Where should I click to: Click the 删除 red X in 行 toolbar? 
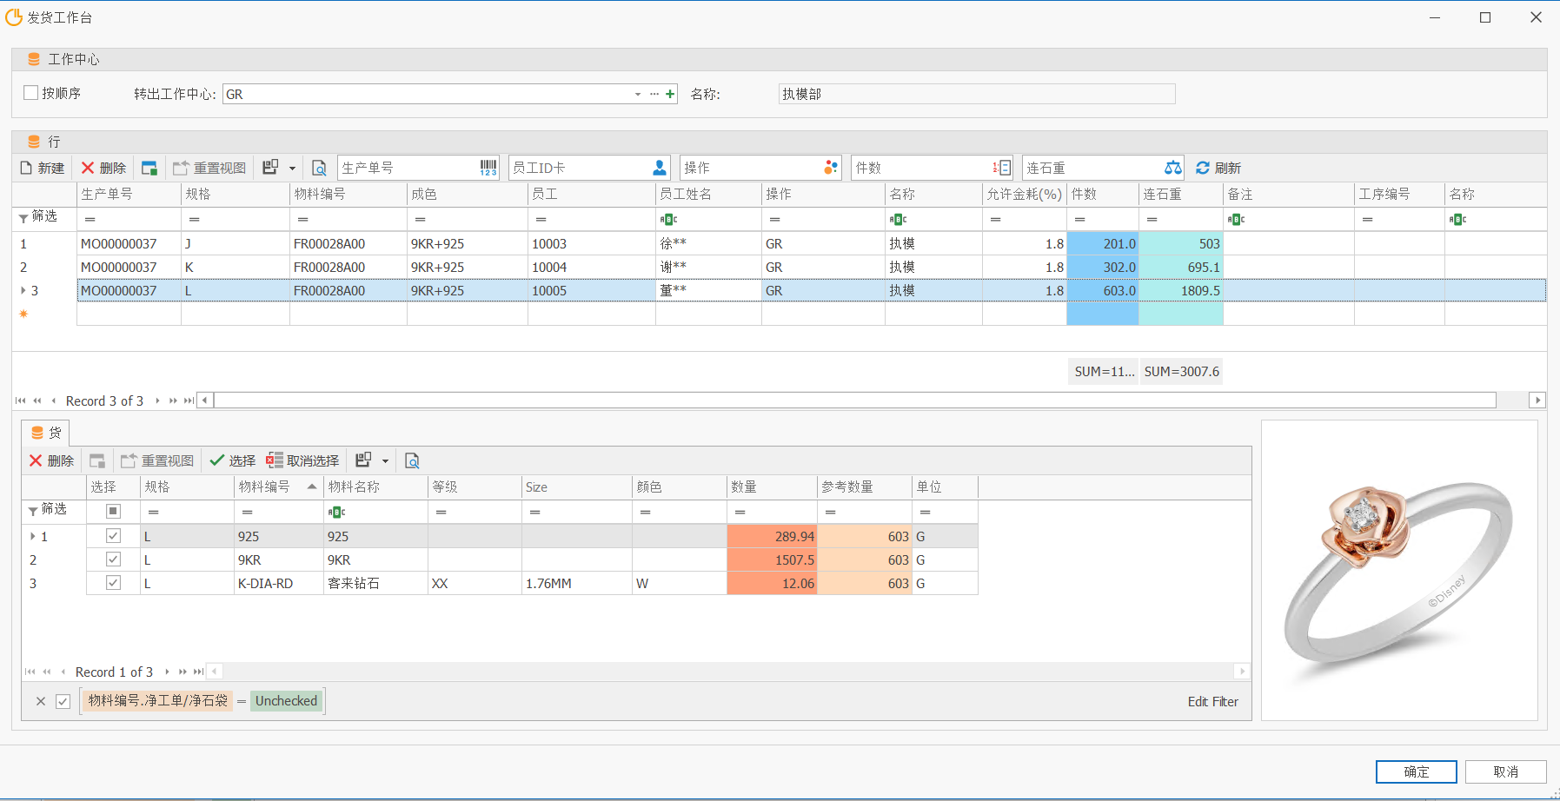coord(88,168)
